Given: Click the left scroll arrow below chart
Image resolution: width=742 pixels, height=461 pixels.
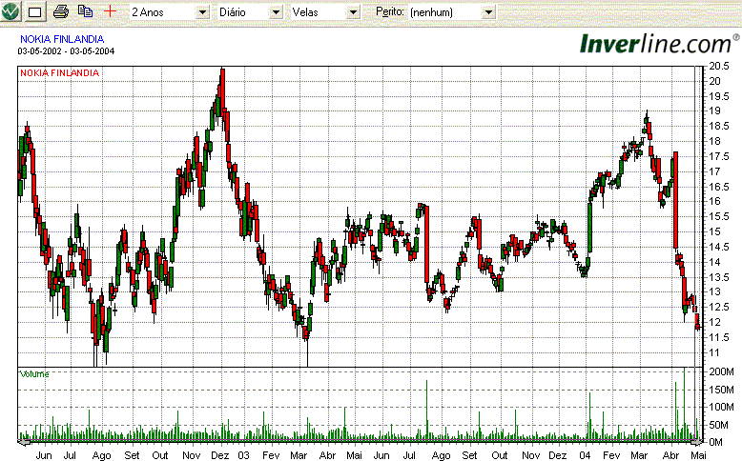Looking at the screenshot, I should [24, 442].
